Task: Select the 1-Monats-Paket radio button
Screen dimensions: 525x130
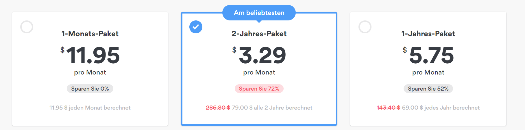Action: pyautogui.click(x=27, y=27)
